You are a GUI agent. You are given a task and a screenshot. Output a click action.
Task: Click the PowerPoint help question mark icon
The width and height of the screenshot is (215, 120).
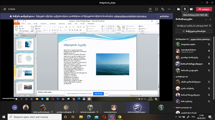pyautogui.click(x=158, y=24)
